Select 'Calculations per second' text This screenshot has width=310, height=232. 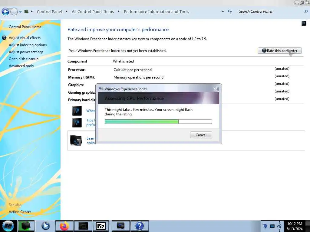coord(133,70)
